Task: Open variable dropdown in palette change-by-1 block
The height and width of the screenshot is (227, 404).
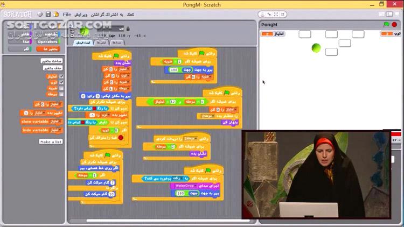Action: click(x=40, y=113)
